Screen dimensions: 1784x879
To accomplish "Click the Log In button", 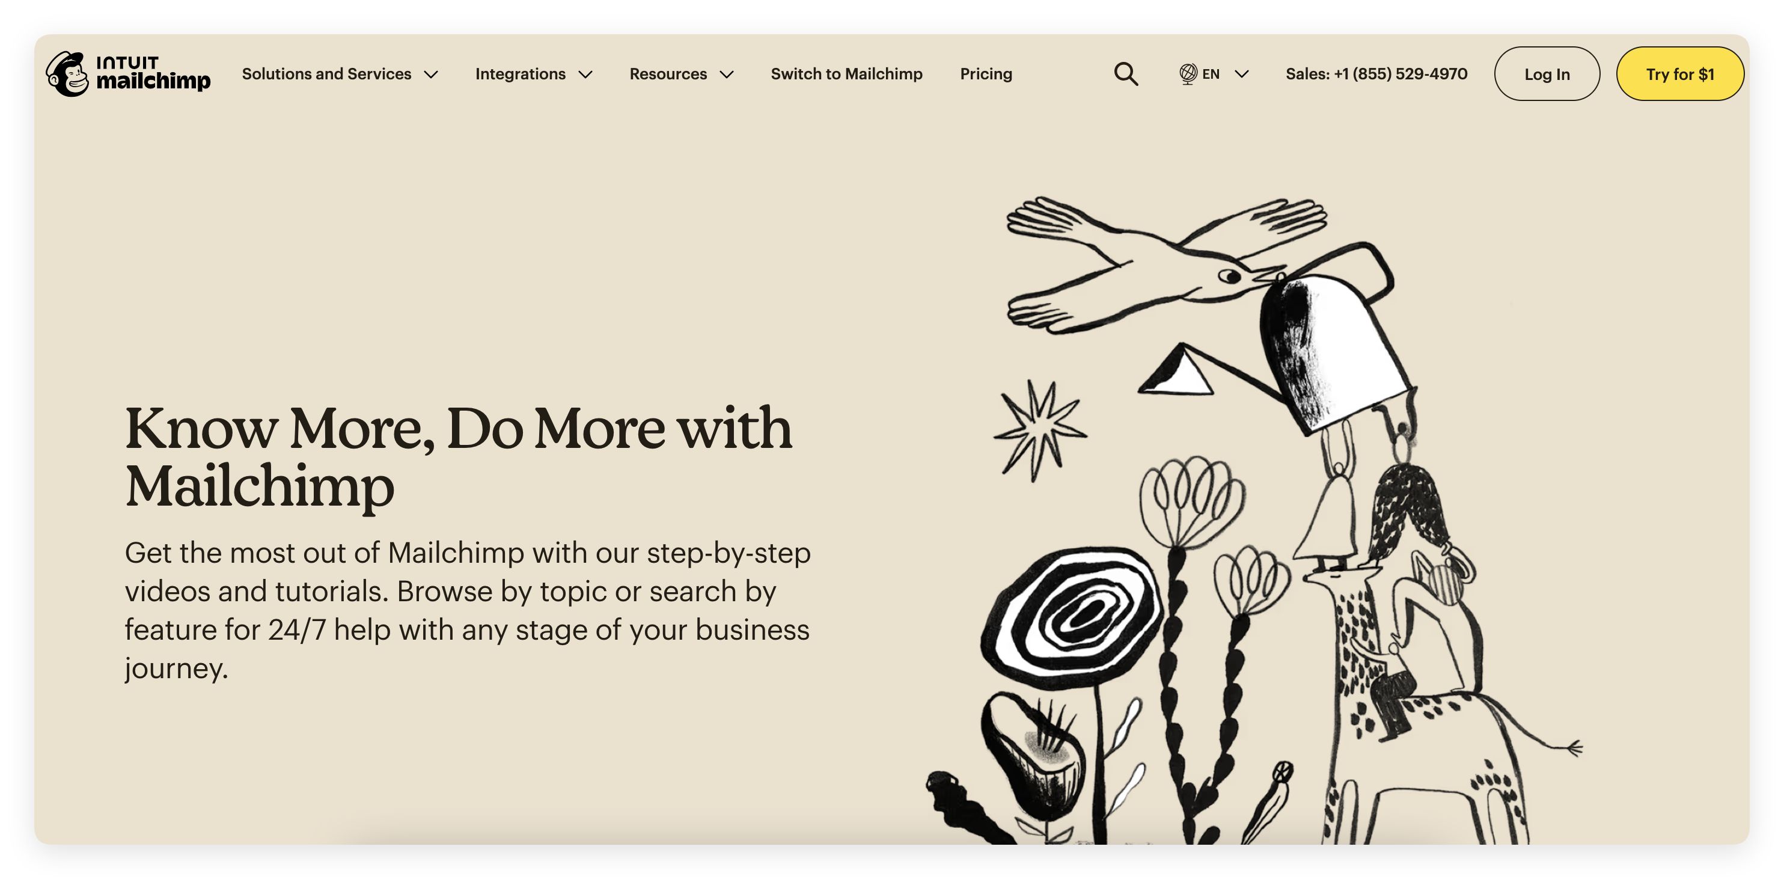I will tap(1547, 73).
